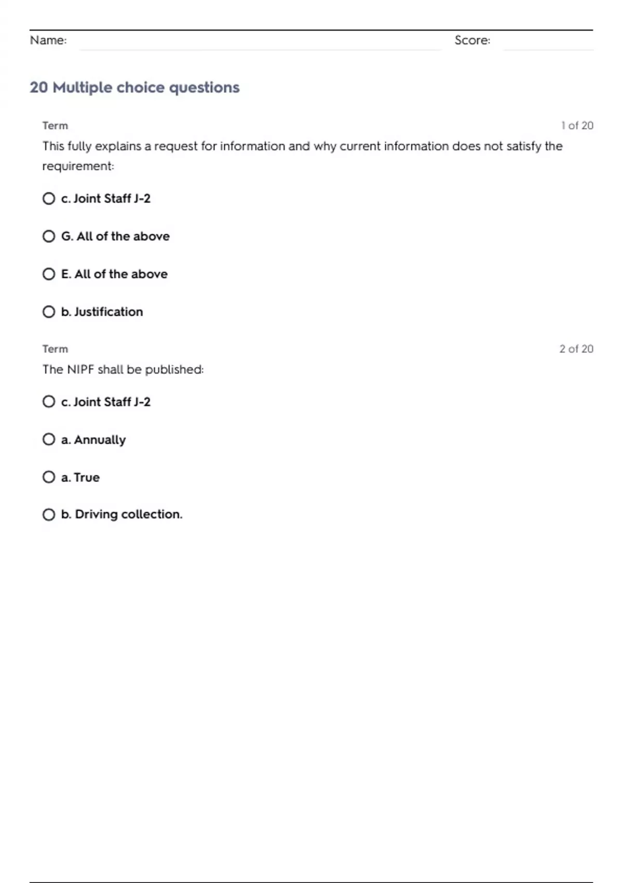Click the 'Term' label above question 1

pyautogui.click(x=55, y=126)
